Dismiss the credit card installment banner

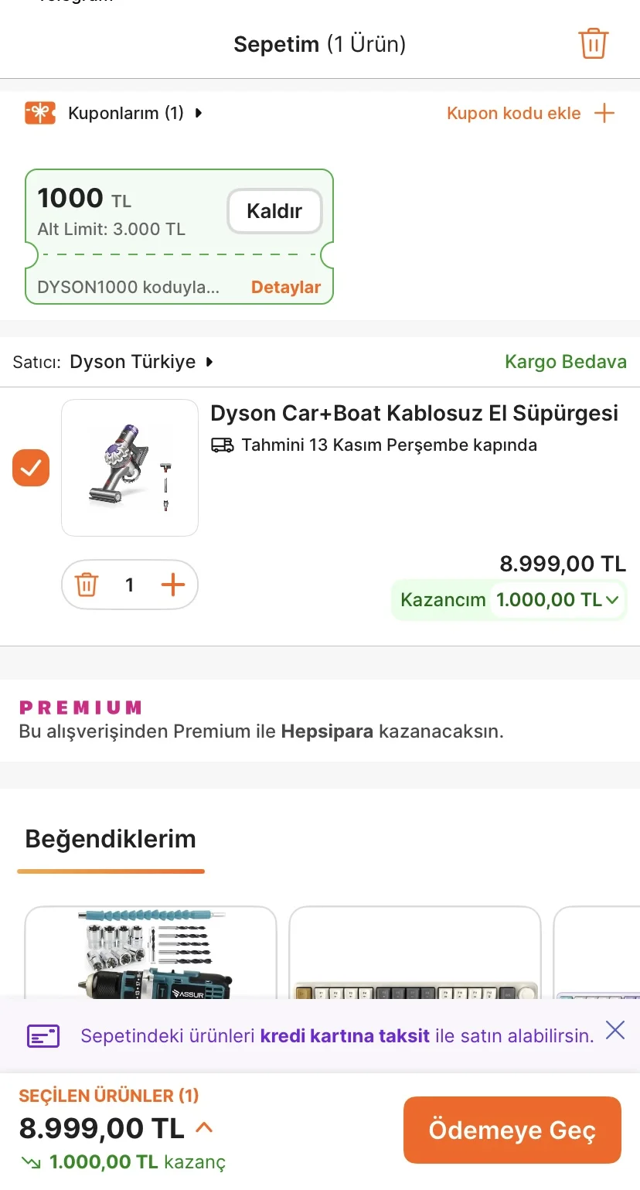(x=615, y=1030)
